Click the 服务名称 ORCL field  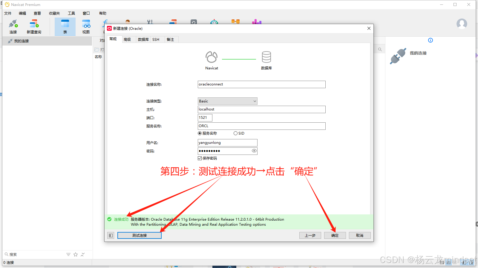click(x=261, y=126)
